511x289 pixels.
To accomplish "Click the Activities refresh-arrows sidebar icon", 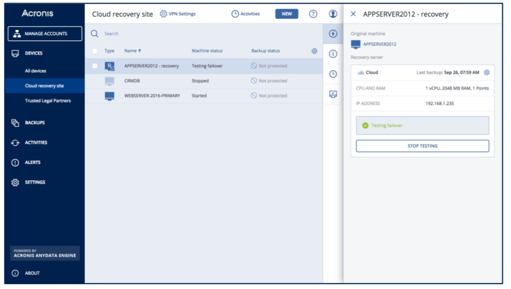I will [x=15, y=143].
